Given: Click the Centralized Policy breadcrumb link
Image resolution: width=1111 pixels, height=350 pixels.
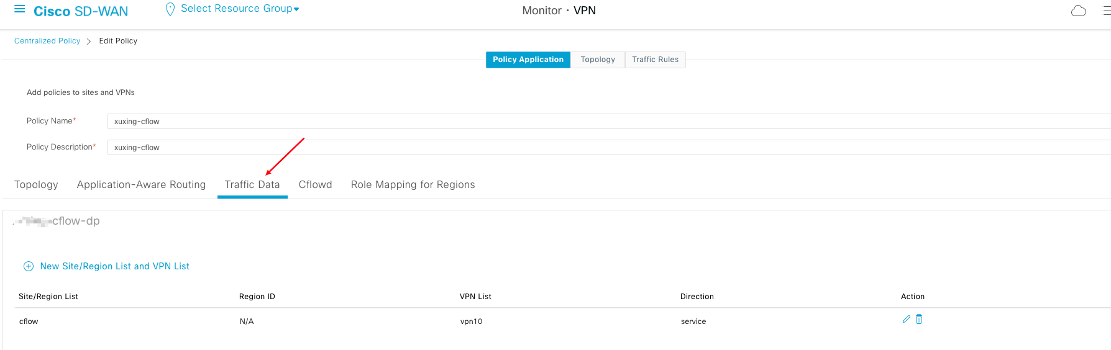Looking at the screenshot, I should (x=47, y=41).
